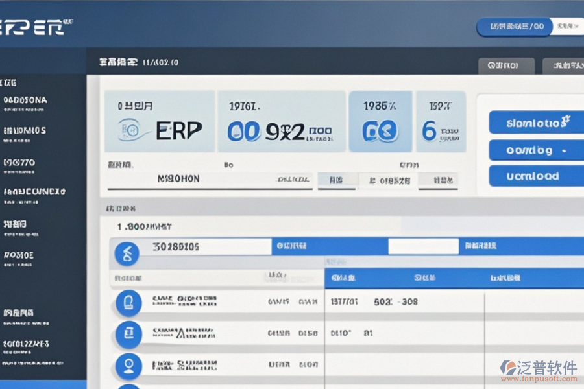Screen dimensions: 584x389
Task: Click the blue icon in the 1935 card
Action: [380, 131]
